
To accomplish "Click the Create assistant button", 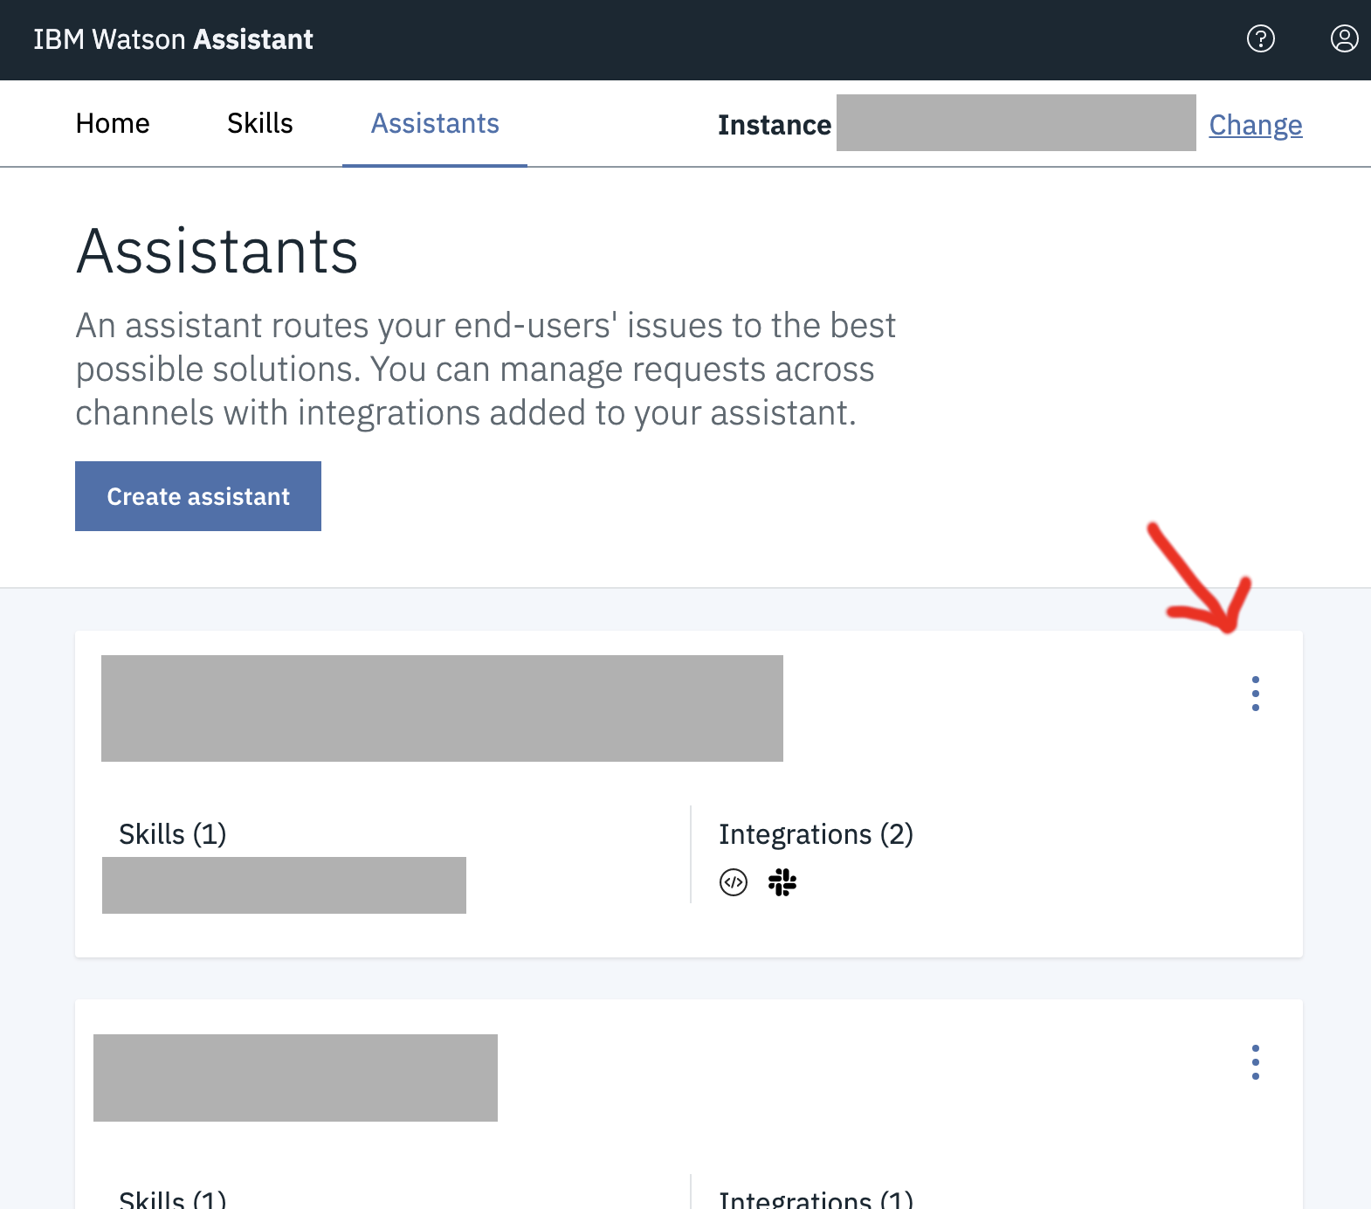I will pyautogui.click(x=198, y=496).
